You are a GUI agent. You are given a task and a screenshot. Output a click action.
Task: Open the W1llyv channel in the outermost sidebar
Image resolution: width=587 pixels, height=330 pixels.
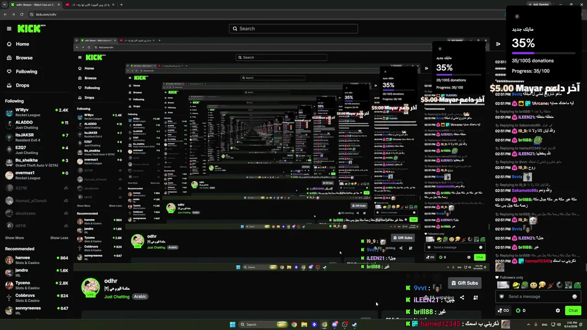[37, 112]
